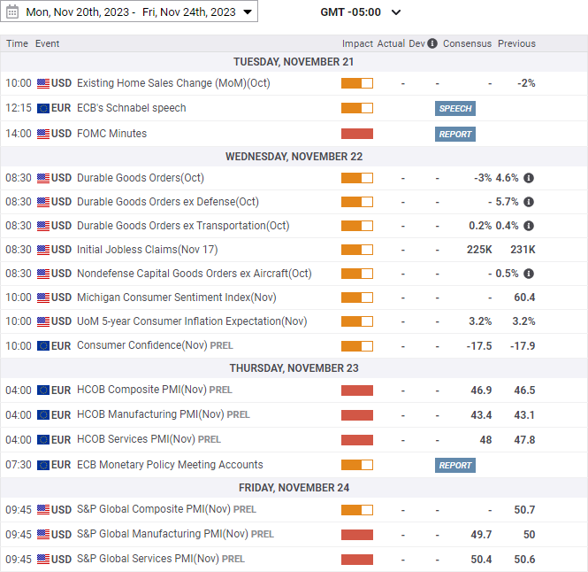Open Initial Jobless Claims(Nov 17) event
This screenshot has width=588, height=572.
148,250
